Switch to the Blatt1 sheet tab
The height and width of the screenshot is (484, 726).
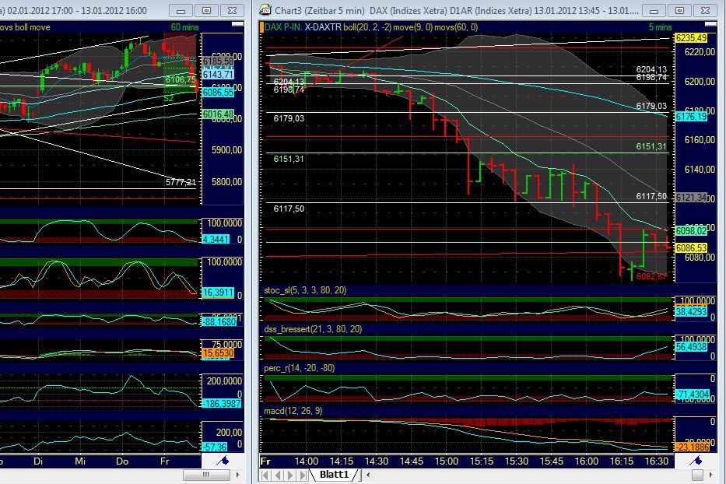point(333,473)
